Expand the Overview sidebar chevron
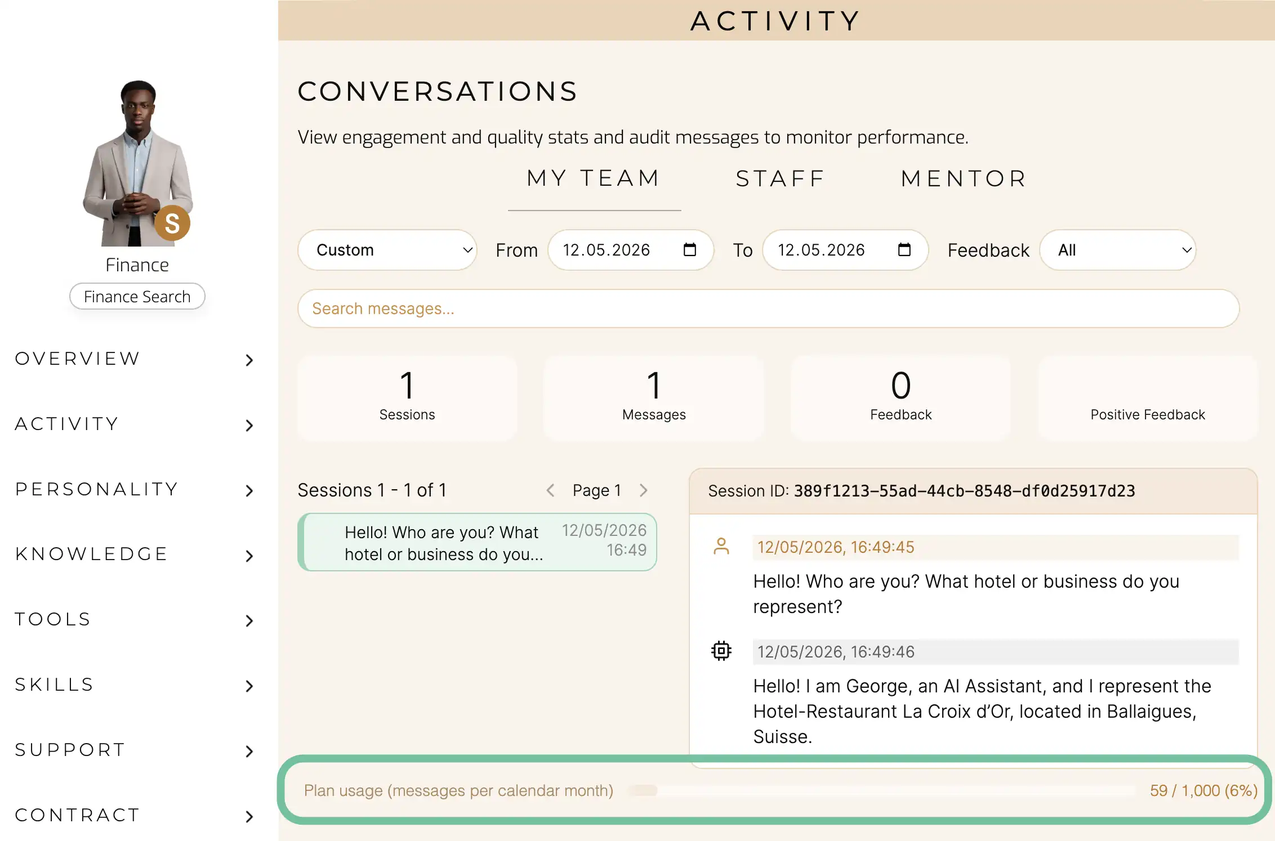Screen dimensions: 1275x841 (x=249, y=360)
